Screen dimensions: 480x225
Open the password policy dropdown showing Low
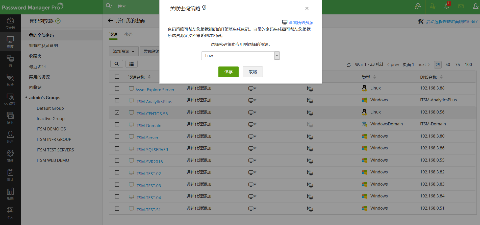[240, 56]
